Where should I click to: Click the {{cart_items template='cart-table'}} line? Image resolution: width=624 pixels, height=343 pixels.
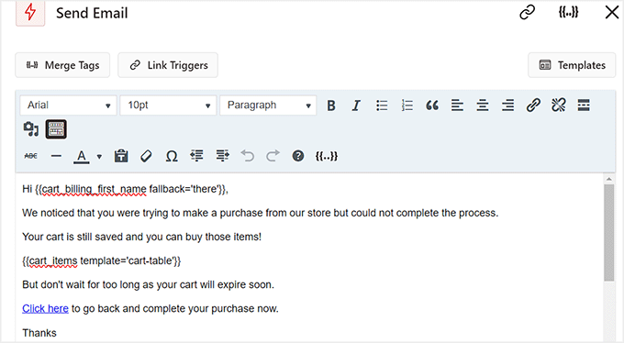[102, 261]
